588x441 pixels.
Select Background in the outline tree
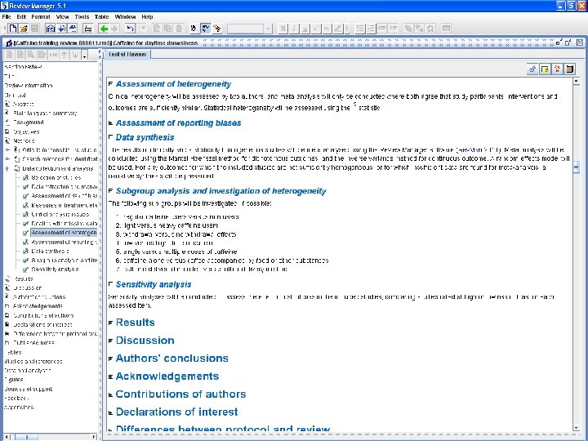(x=29, y=122)
